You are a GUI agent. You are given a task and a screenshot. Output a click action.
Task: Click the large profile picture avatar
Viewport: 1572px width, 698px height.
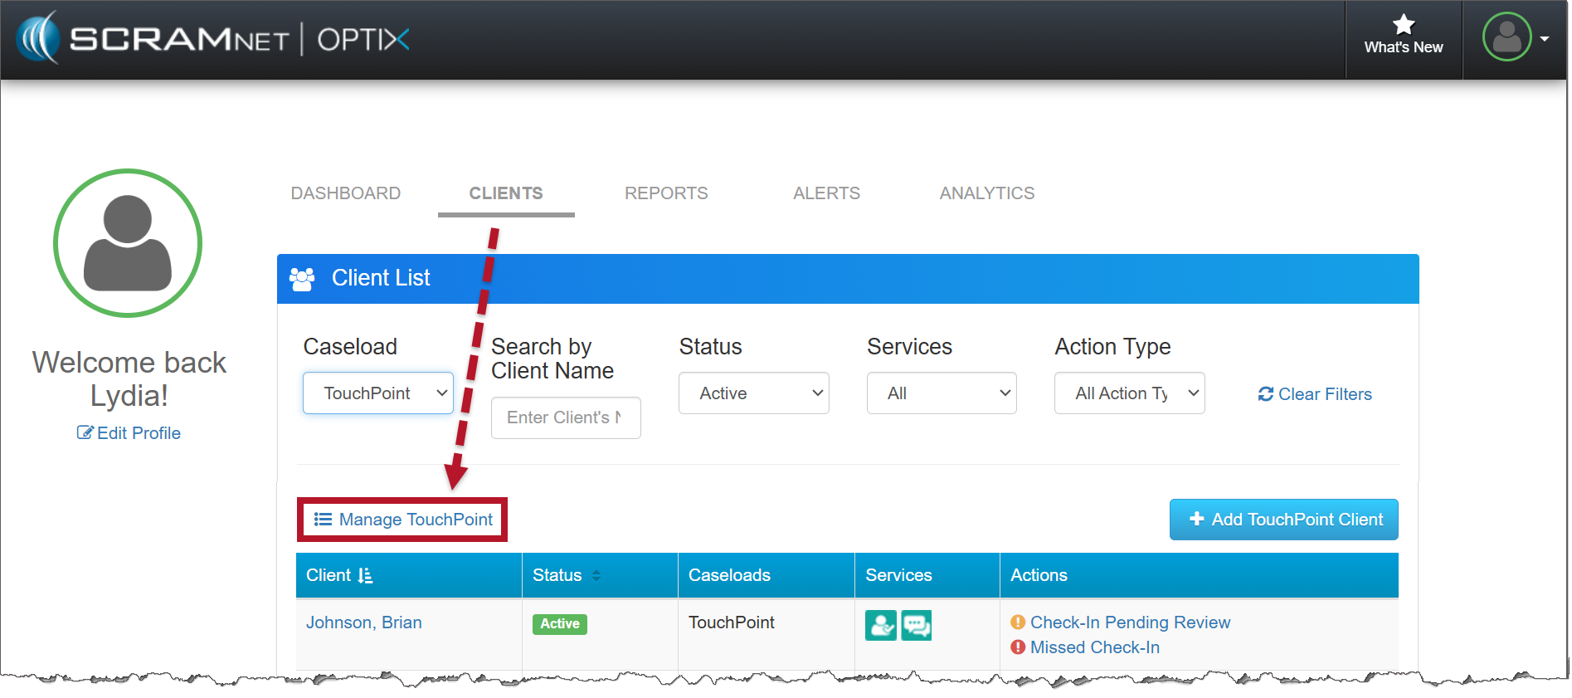128,243
